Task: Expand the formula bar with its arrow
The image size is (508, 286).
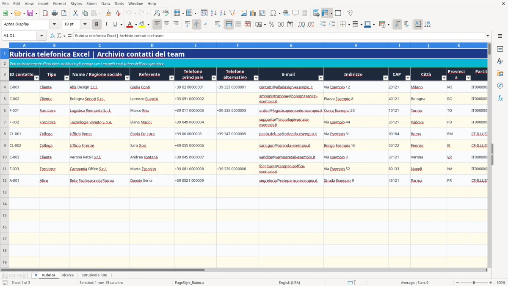Action: pyautogui.click(x=488, y=36)
